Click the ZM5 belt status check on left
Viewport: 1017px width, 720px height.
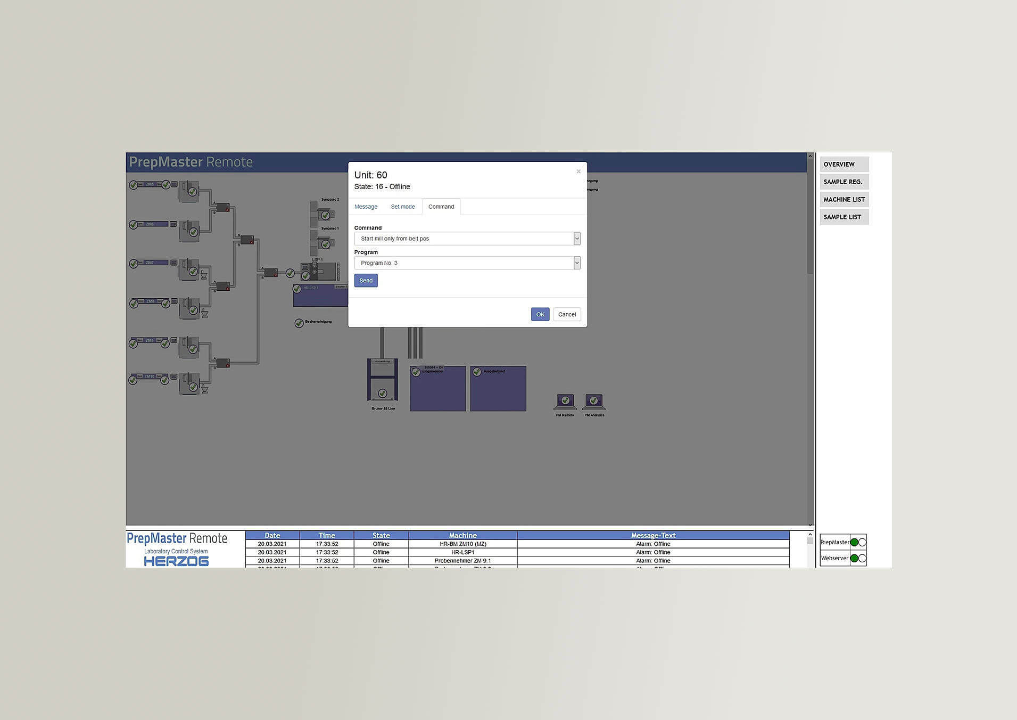[x=134, y=185]
